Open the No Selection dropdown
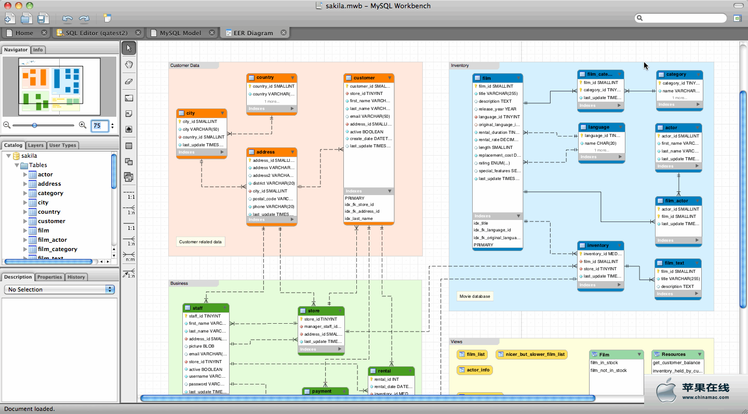The image size is (748, 414). pyautogui.click(x=59, y=289)
